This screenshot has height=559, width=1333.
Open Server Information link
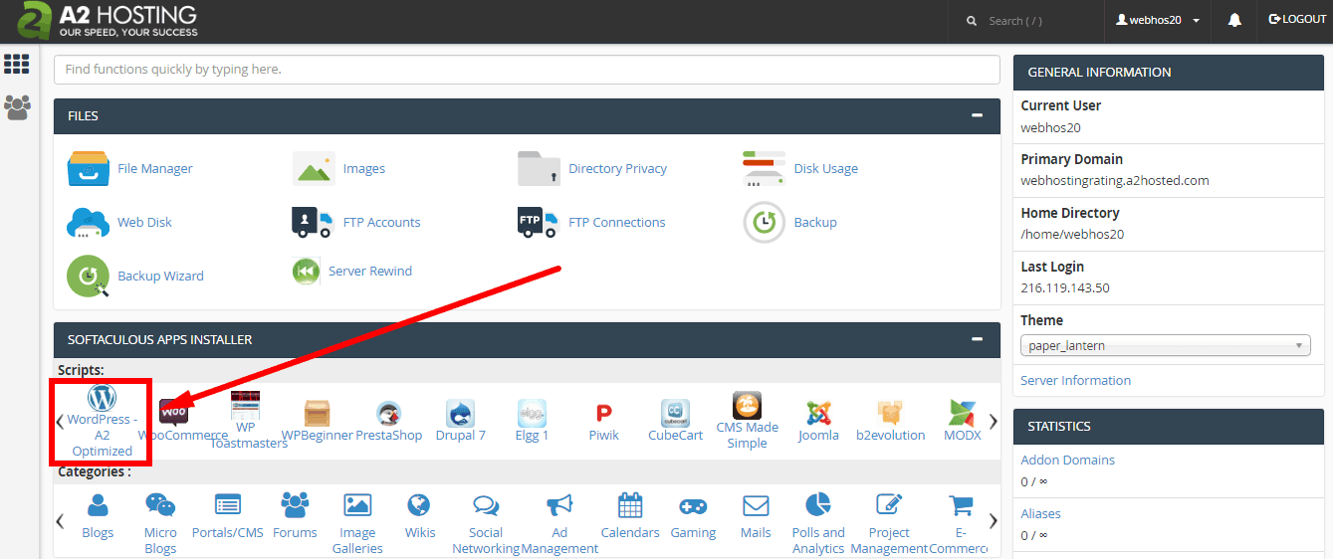coord(1075,380)
